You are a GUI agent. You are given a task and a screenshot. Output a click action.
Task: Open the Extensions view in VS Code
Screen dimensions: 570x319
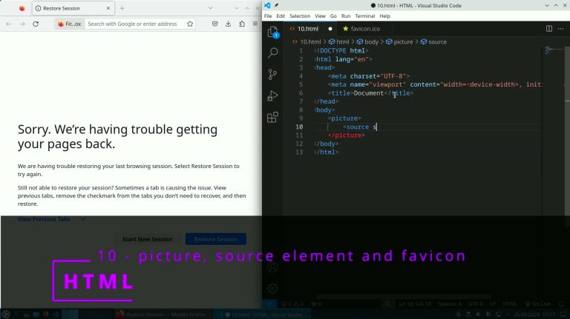click(272, 117)
